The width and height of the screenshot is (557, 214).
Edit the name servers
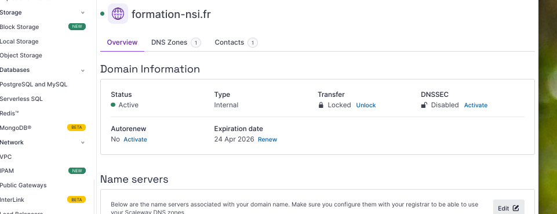(x=509, y=208)
